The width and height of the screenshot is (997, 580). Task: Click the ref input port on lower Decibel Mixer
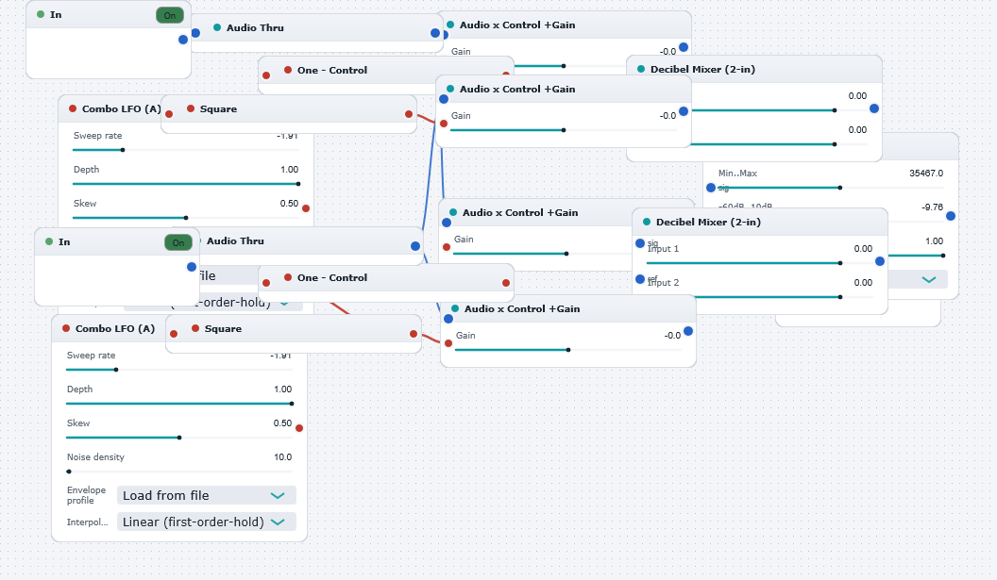[640, 279]
